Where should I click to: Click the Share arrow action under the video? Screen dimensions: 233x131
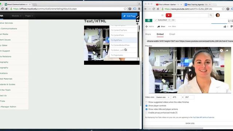pyautogui.click(x=161, y=27)
